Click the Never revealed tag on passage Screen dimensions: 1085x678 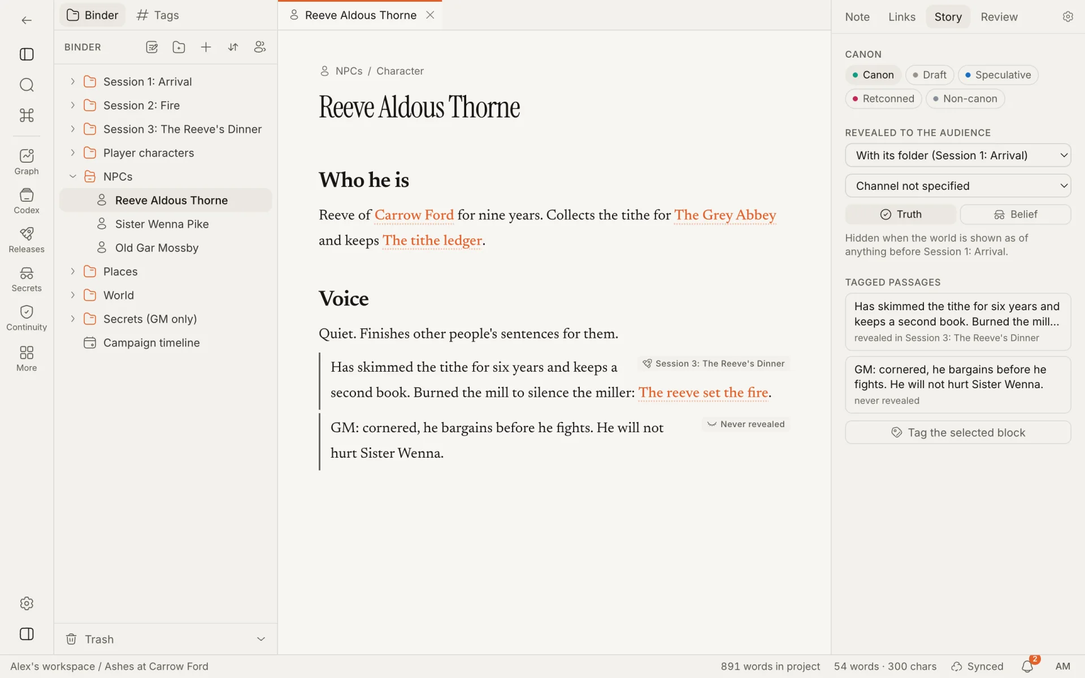[745, 424]
